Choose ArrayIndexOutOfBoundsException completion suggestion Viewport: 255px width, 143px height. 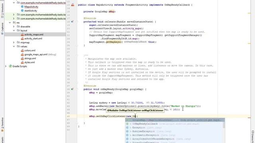coord(174,139)
